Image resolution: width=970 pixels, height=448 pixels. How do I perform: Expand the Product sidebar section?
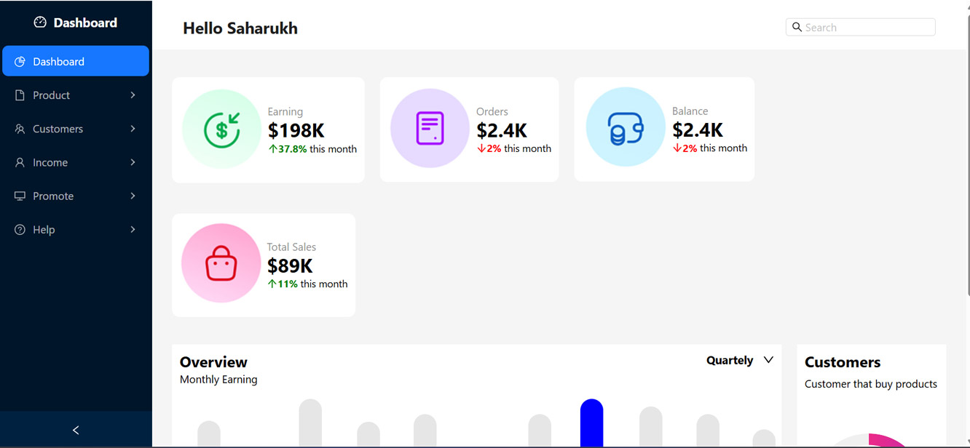click(x=133, y=95)
